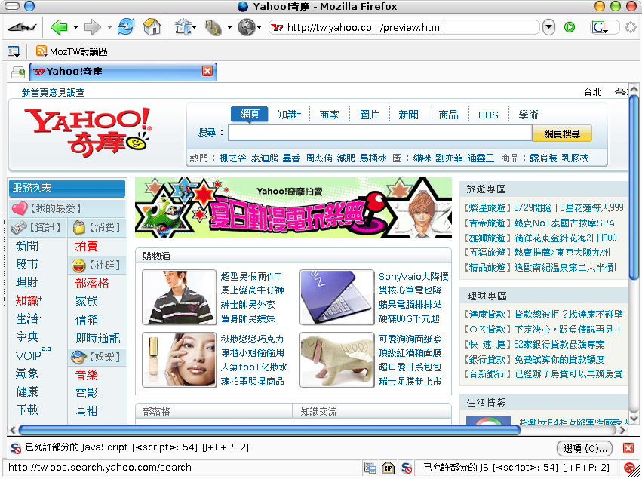The height and width of the screenshot is (479, 642).
Task: Close the Yahoo!奇摩 tab
Action: [x=207, y=71]
